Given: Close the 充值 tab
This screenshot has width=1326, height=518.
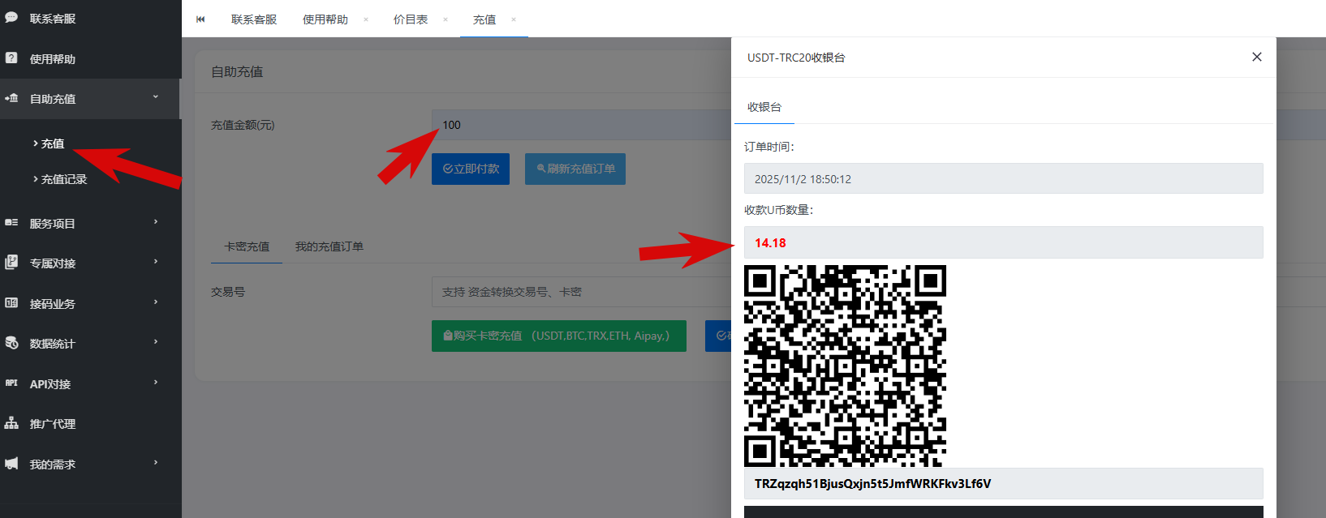Looking at the screenshot, I should [514, 19].
